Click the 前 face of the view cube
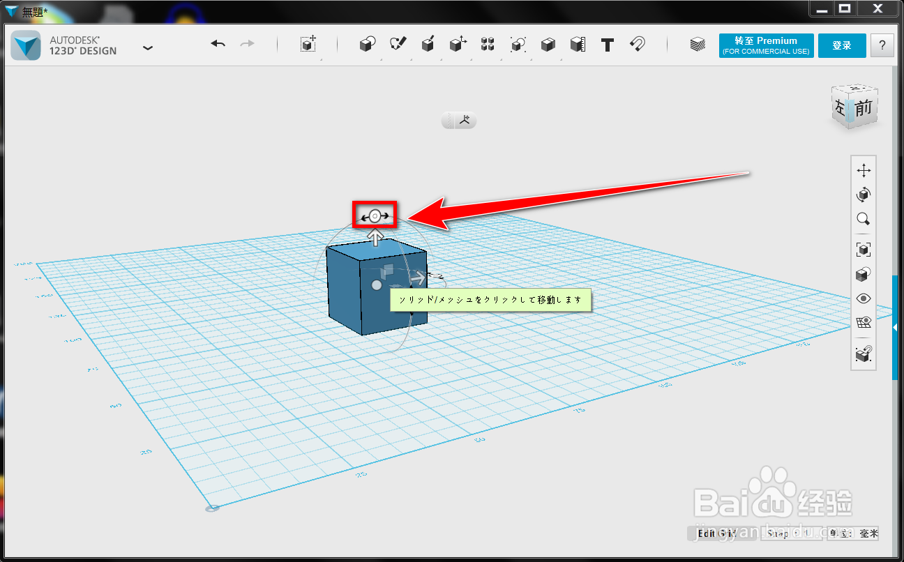This screenshot has height=562, width=904. pos(864,108)
